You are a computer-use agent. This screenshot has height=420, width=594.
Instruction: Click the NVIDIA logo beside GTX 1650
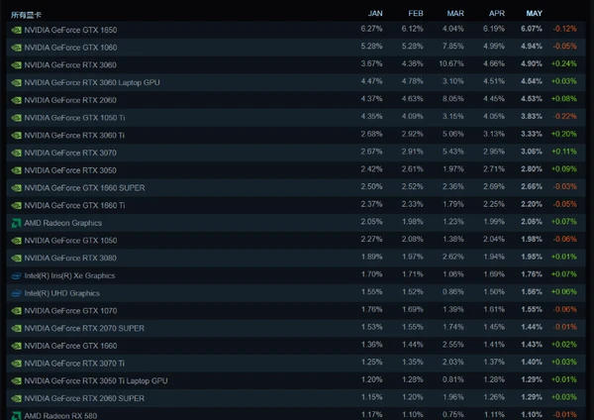pyautogui.click(x=16, y=30)
